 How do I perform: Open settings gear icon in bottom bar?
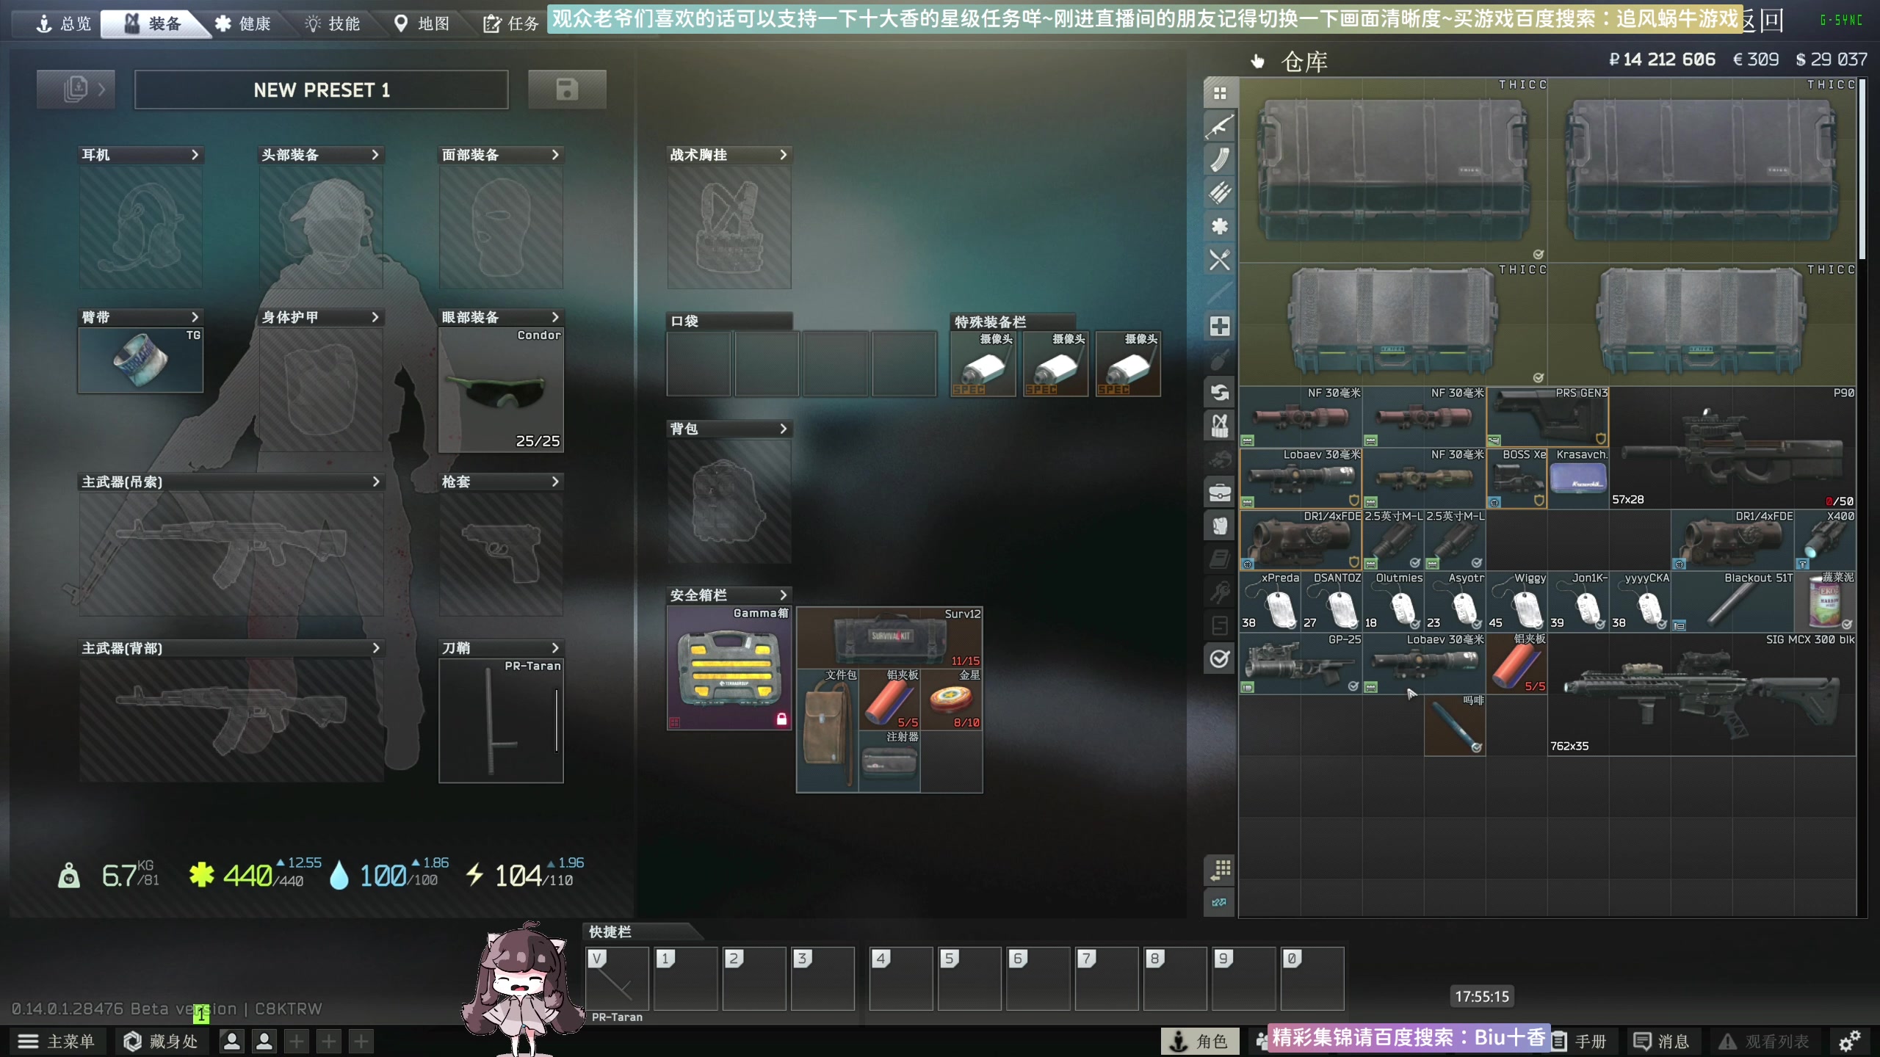pyautogui.click(x=1849, y=1041)
